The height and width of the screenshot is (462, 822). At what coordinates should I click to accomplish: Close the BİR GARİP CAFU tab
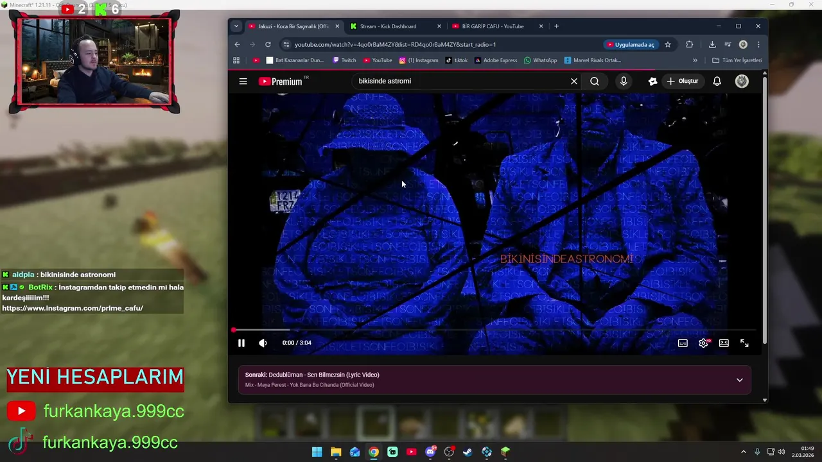[x=541, y=26]
